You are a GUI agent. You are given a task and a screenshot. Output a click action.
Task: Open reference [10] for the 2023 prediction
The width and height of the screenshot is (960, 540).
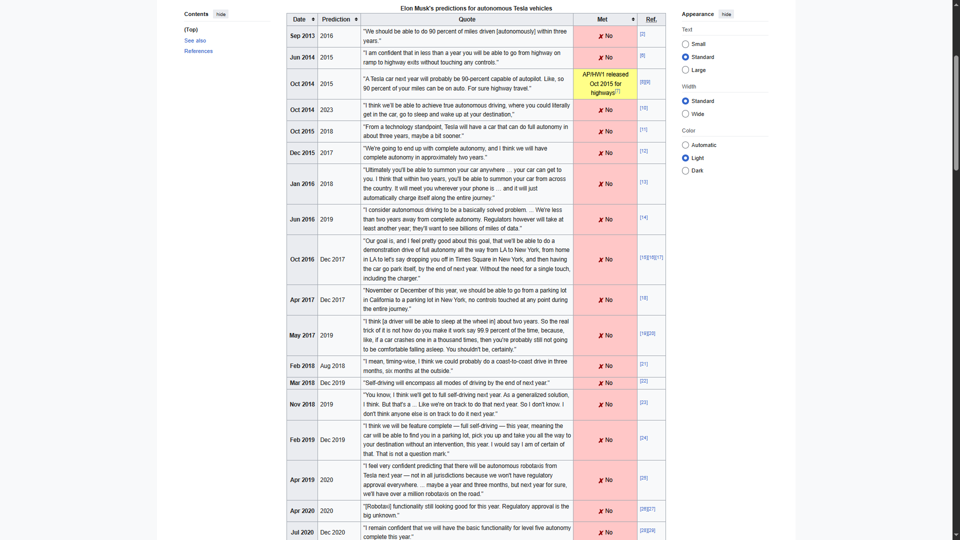[644, 108]
